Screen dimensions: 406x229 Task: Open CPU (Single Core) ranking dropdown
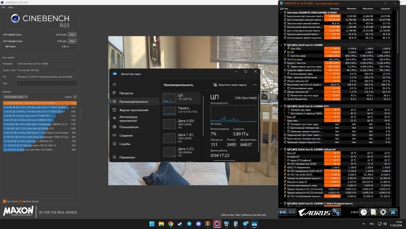tap(15, 97)
